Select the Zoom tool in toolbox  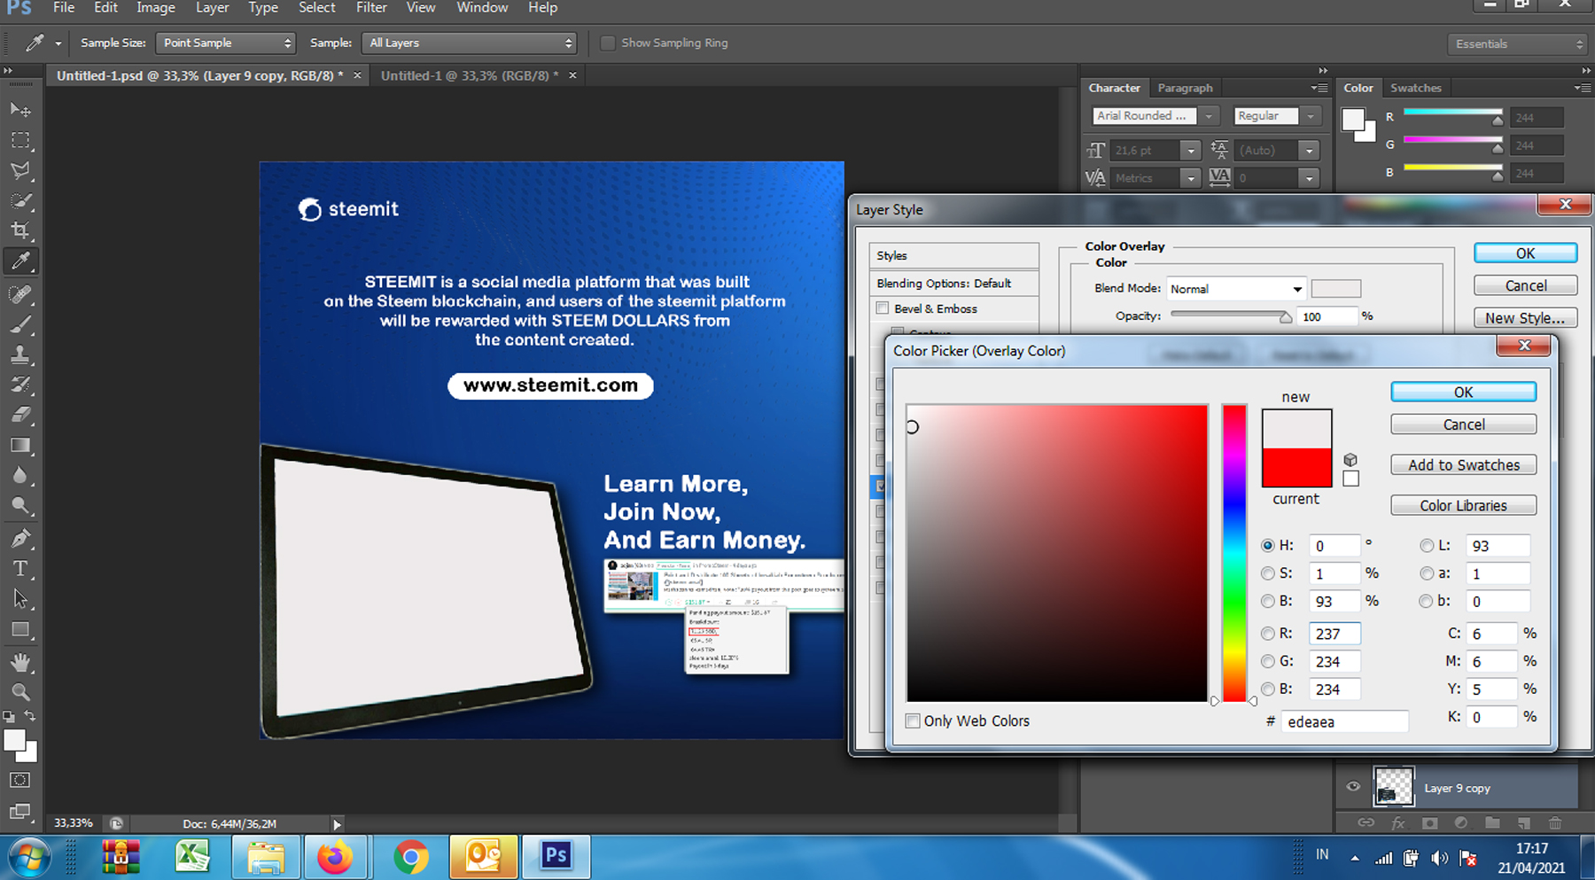pos(20,692)
